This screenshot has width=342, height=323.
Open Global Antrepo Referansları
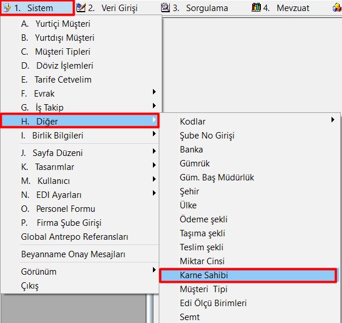pyautogui.click(x=79, y=237)
